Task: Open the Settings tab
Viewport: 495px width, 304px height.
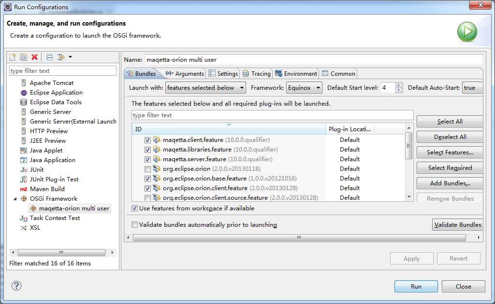Action: [x=223, y=73]
